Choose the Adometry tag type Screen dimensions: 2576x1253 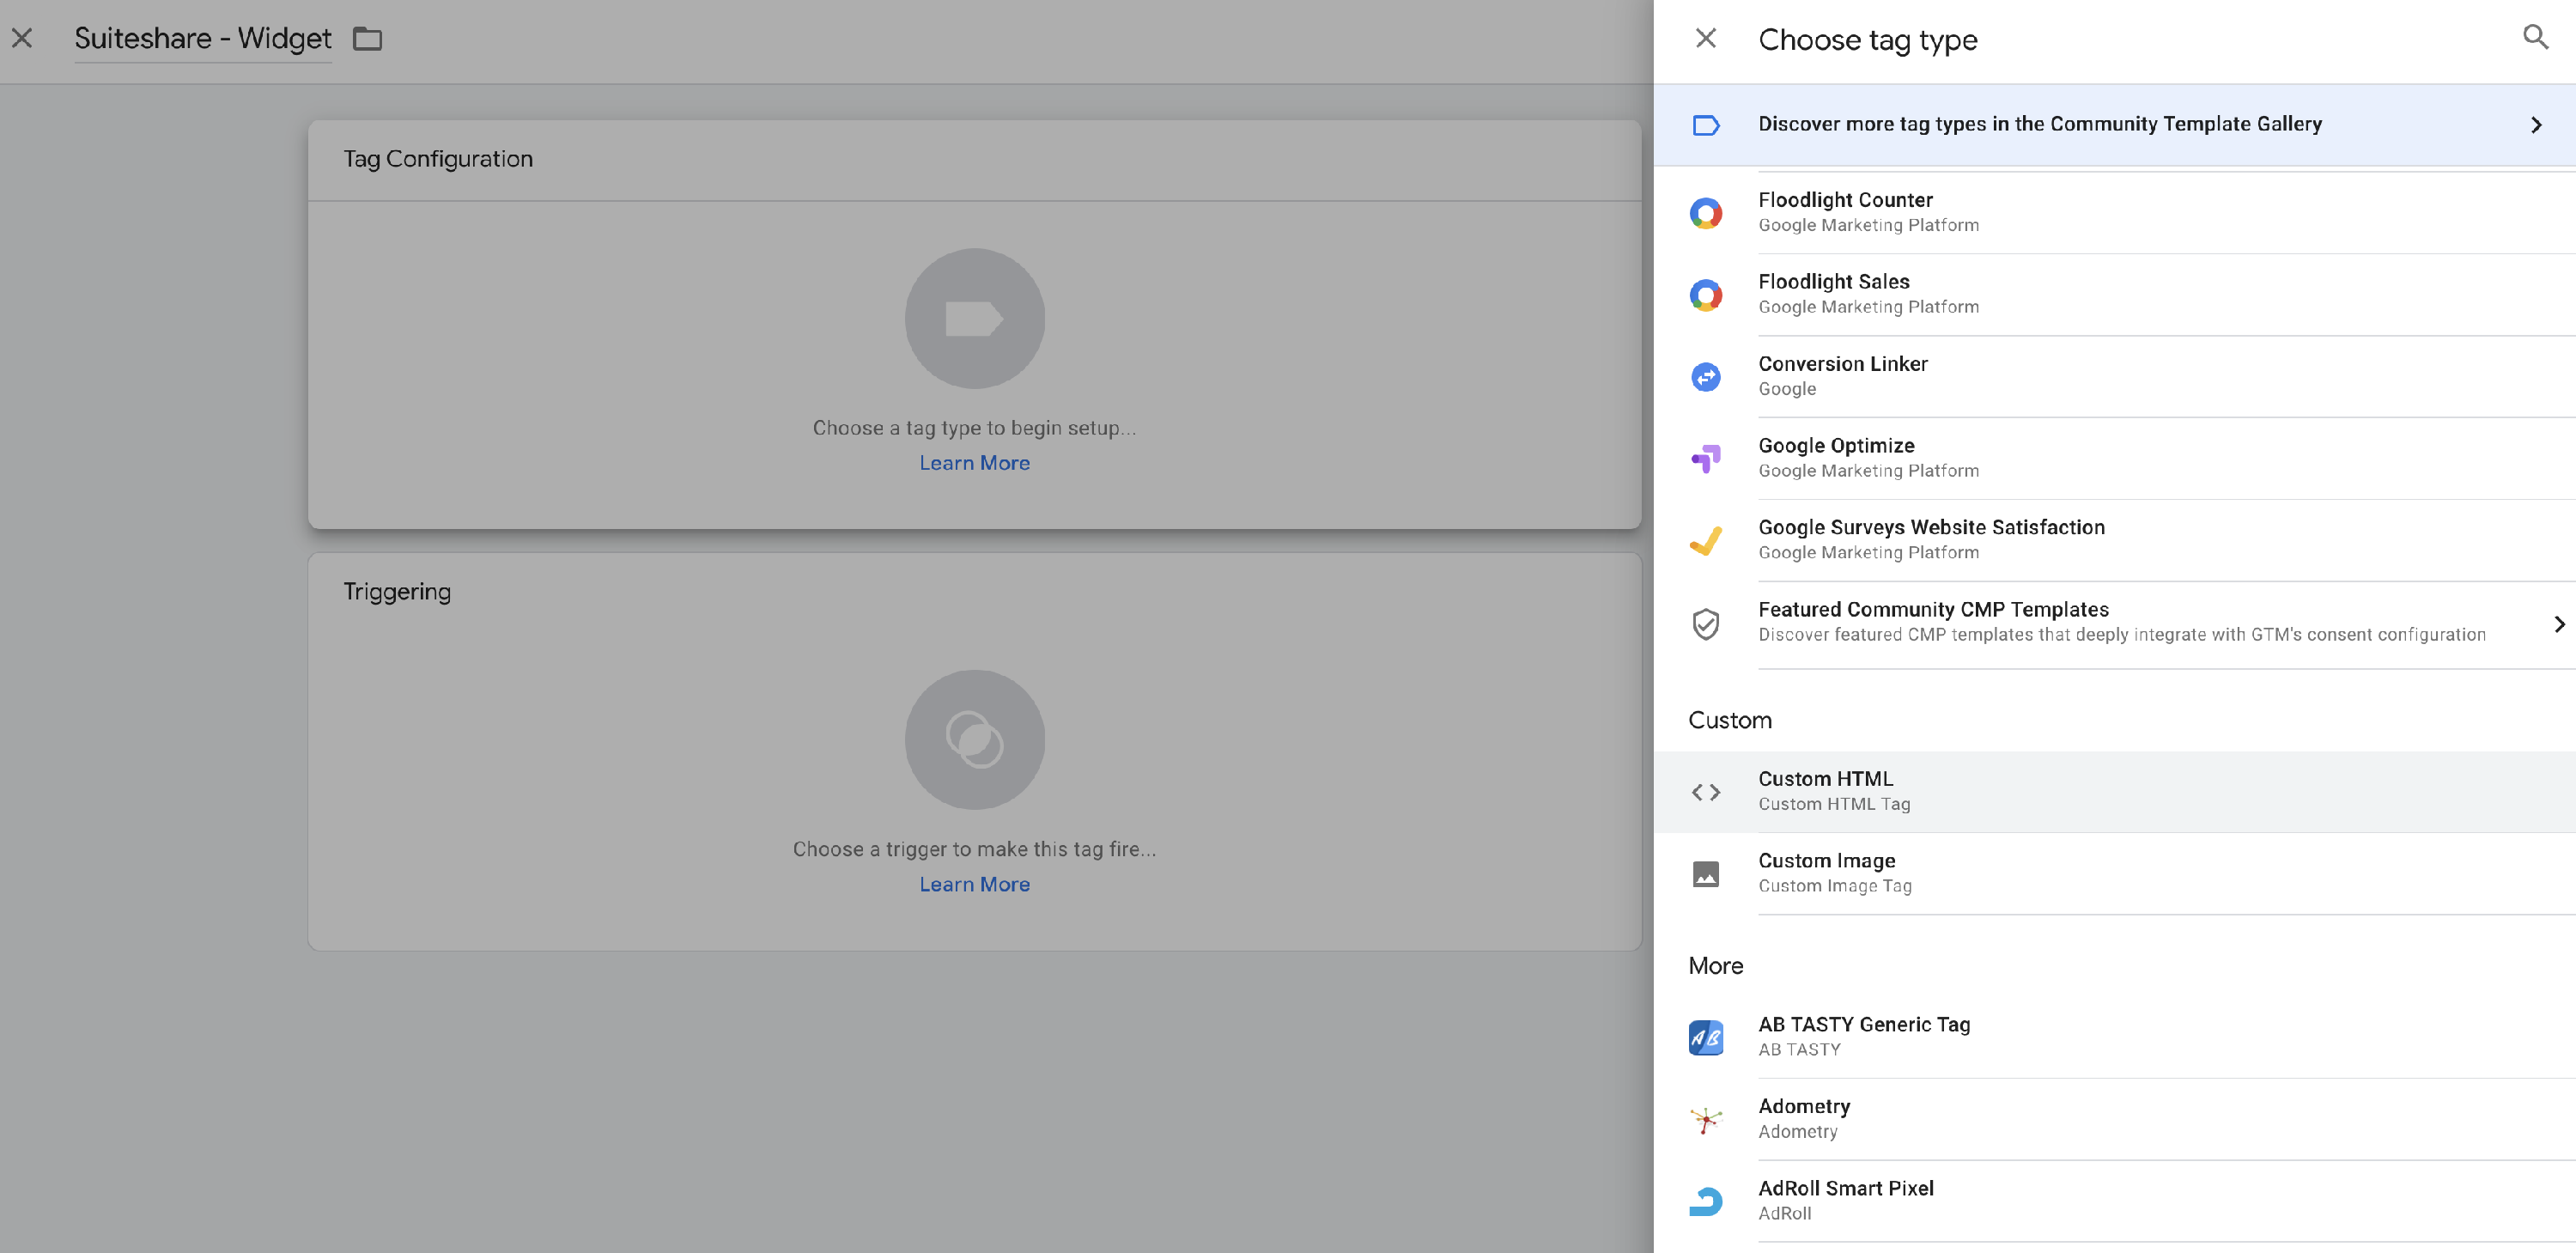tap(1804, 1118)
